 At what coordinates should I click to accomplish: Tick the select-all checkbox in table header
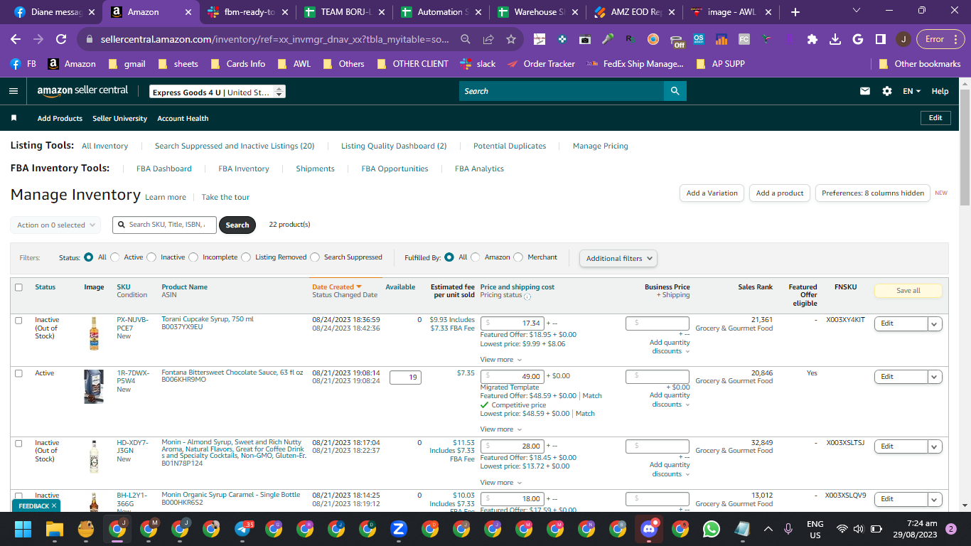click(18, 287)
